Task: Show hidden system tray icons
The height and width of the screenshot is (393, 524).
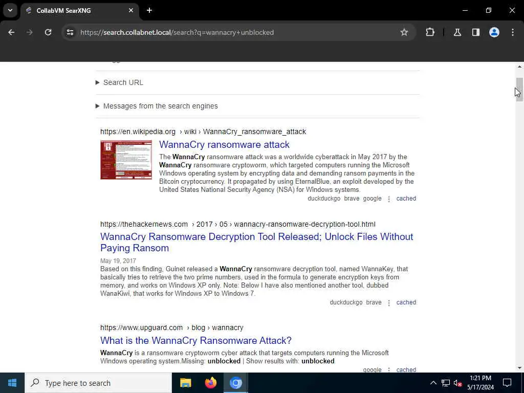Action: click(433, 383)
